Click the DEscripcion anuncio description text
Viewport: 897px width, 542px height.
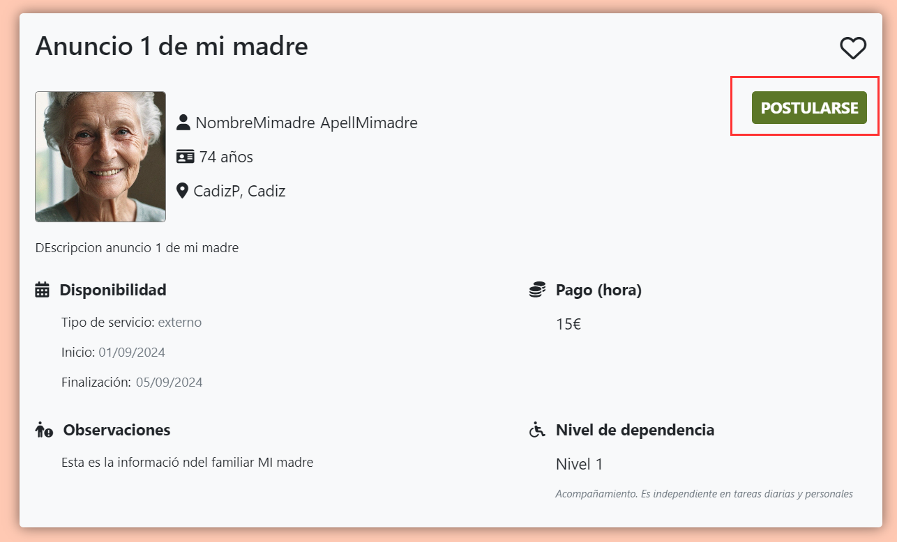pos(137,247)
